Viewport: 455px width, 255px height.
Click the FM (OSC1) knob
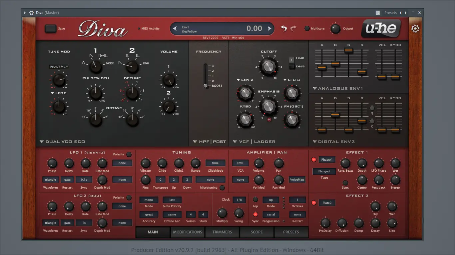pos(292,120)
